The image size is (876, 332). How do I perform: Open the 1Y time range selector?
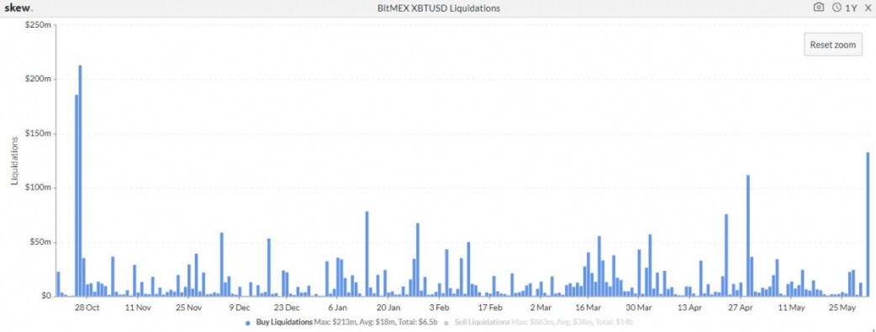click(x=844, y=8)
